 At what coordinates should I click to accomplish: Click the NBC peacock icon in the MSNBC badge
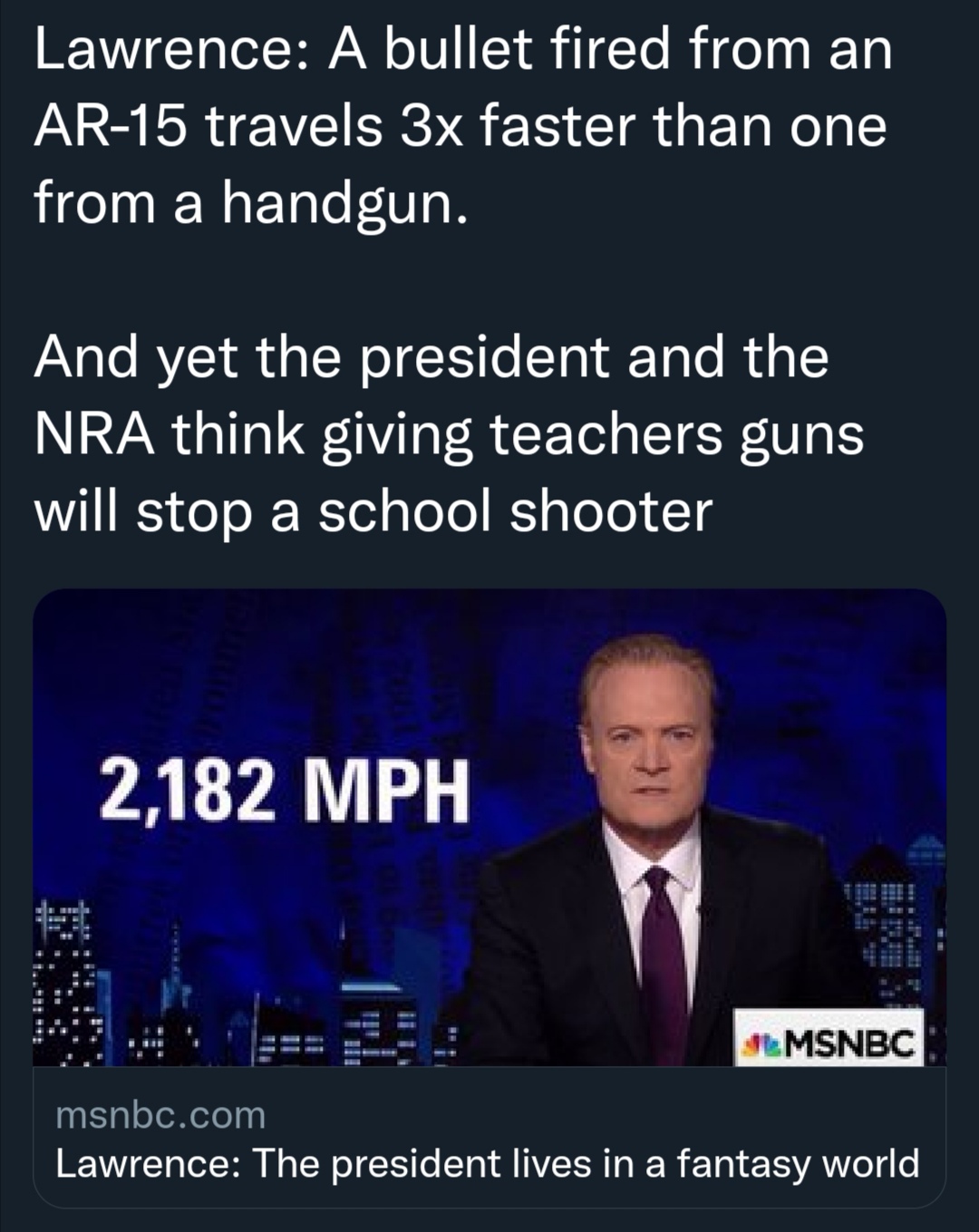[x=758, y=1044]
